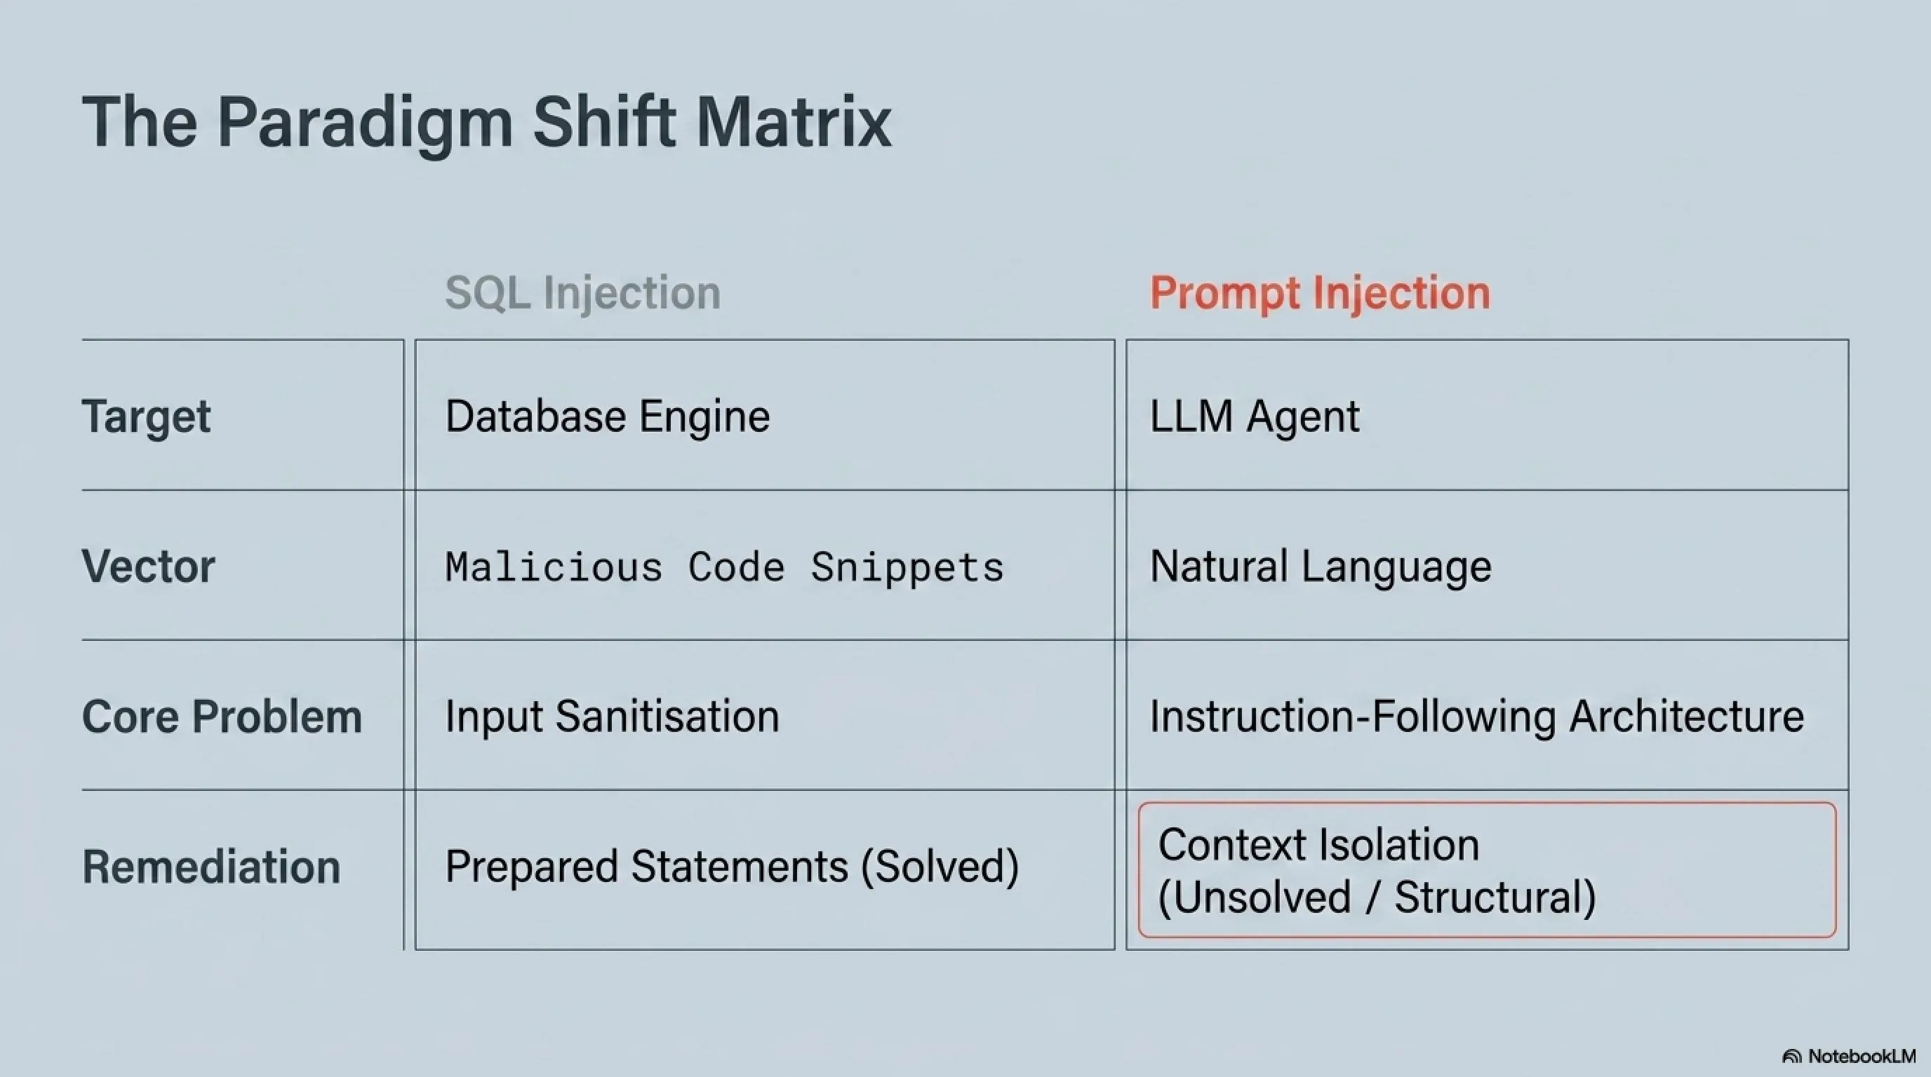Click the 'Natural Language' cell
The height and width of the screenshot is (1077, 1931).
click(x=1488, y=565)
